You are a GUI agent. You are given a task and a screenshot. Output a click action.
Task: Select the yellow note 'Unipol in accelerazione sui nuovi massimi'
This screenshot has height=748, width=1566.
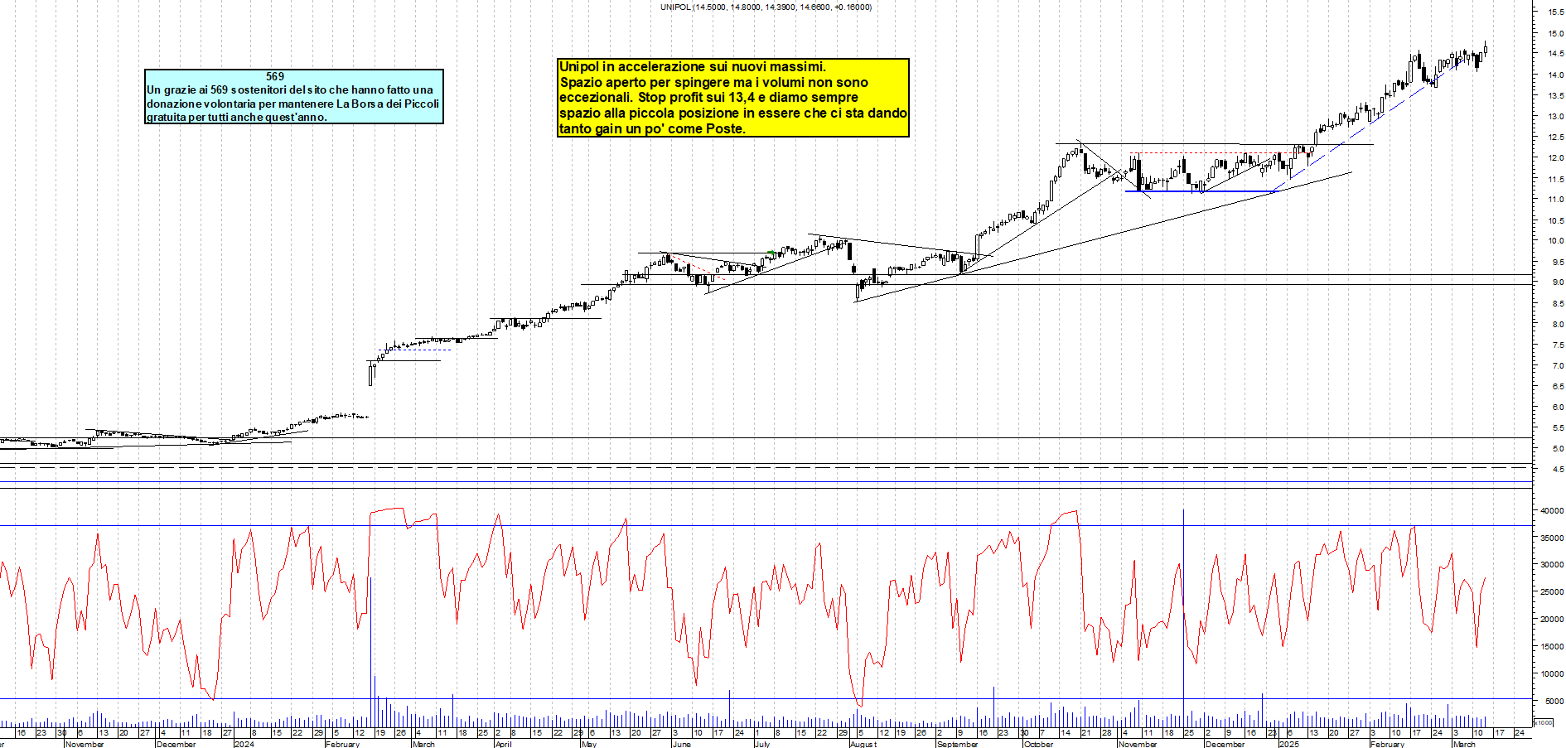click(x=733, y=98)
